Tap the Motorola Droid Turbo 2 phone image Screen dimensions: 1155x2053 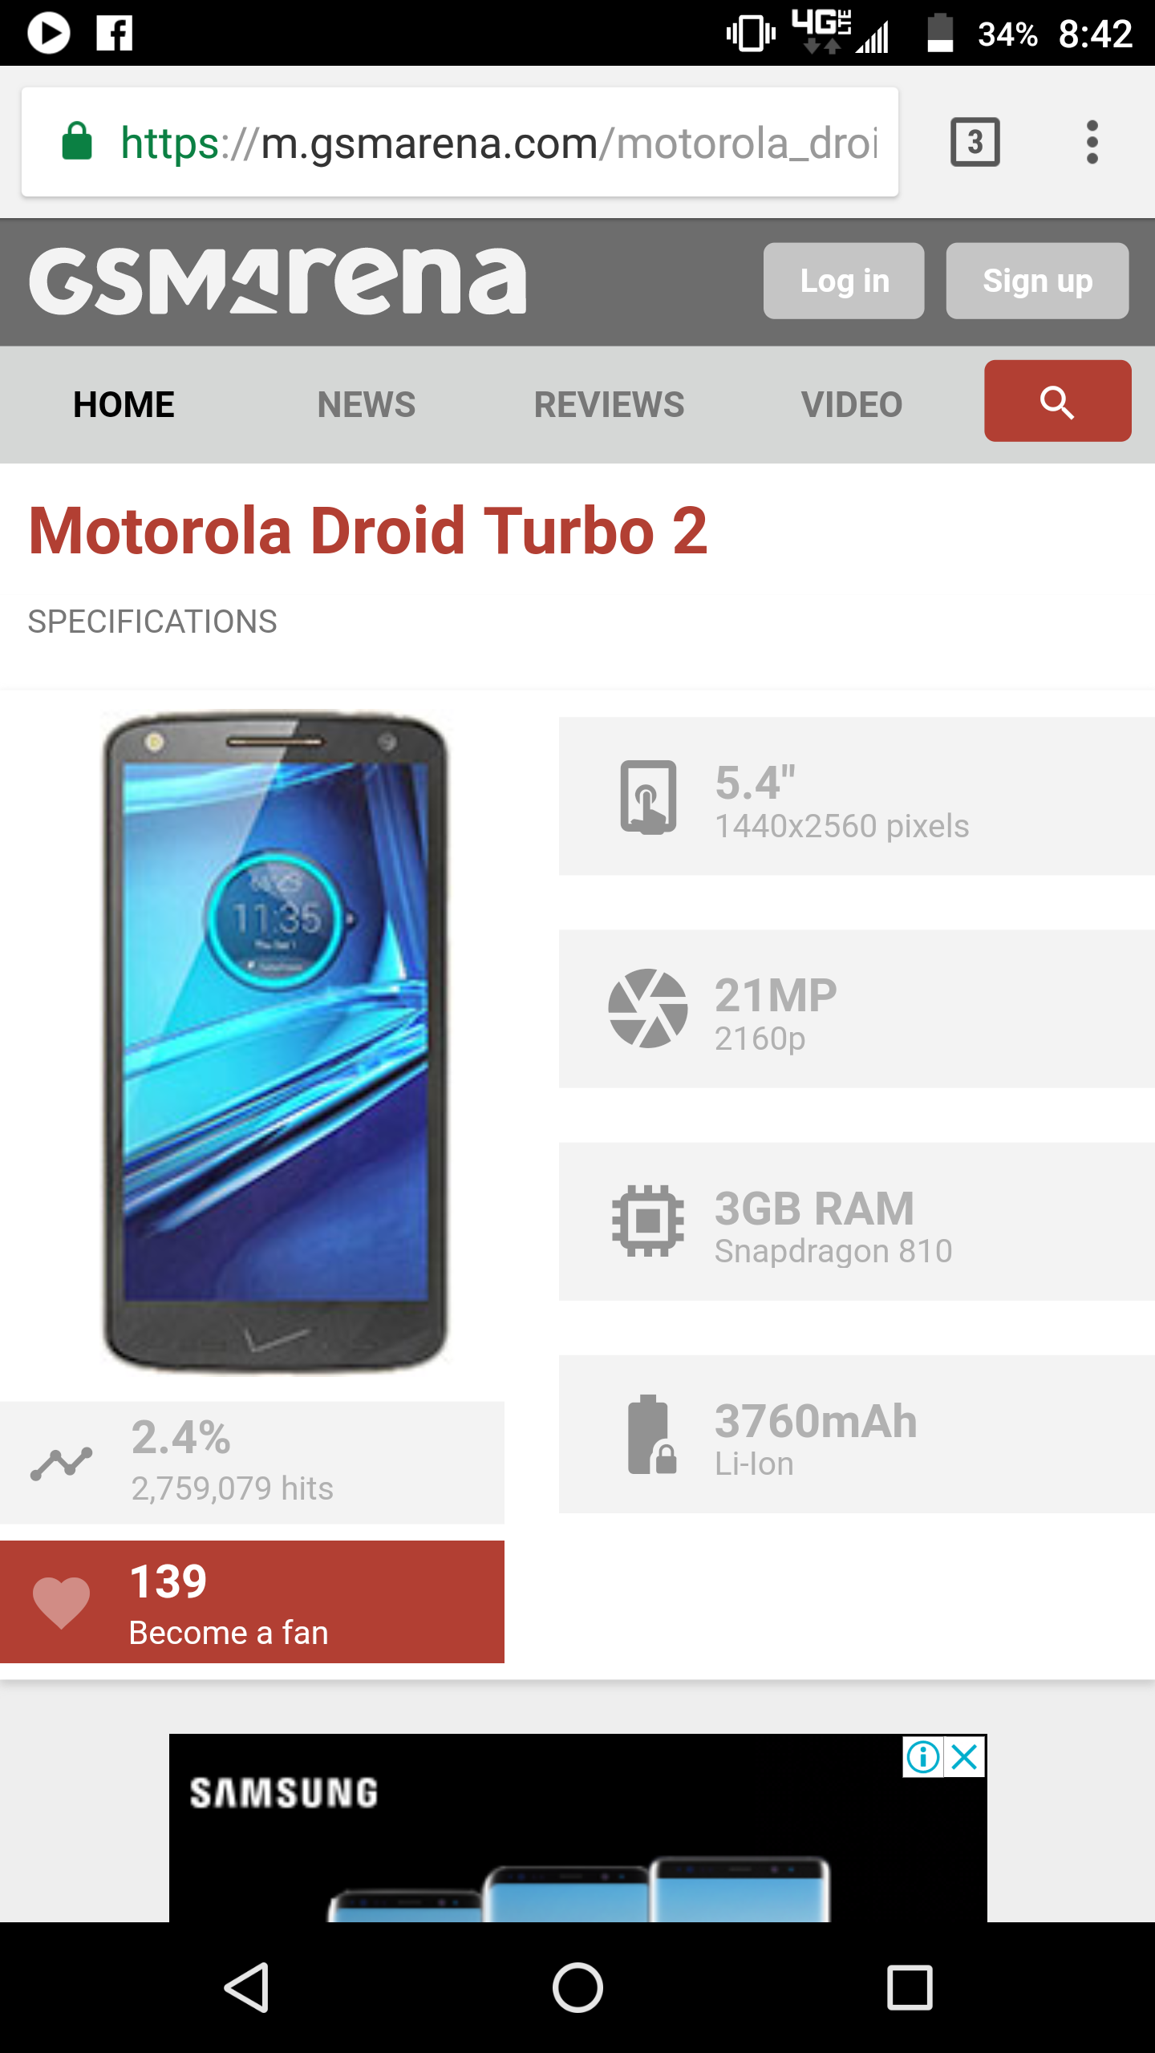tap(275, 1043)
